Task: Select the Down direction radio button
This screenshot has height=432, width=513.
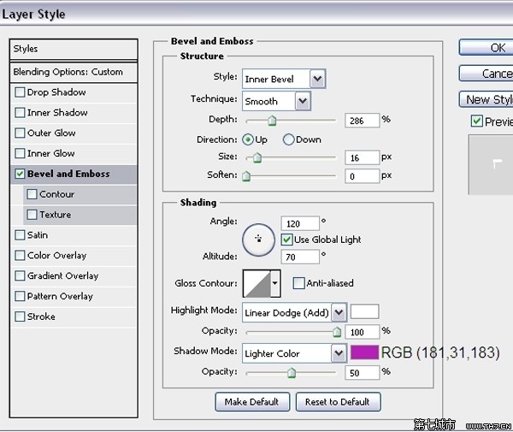Action: click(288, 139)
